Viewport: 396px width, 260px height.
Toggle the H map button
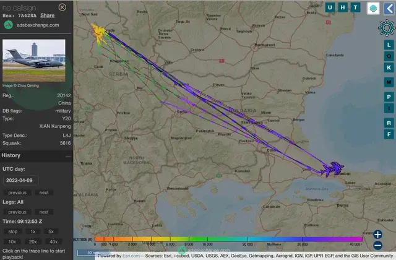pos(343,7)
